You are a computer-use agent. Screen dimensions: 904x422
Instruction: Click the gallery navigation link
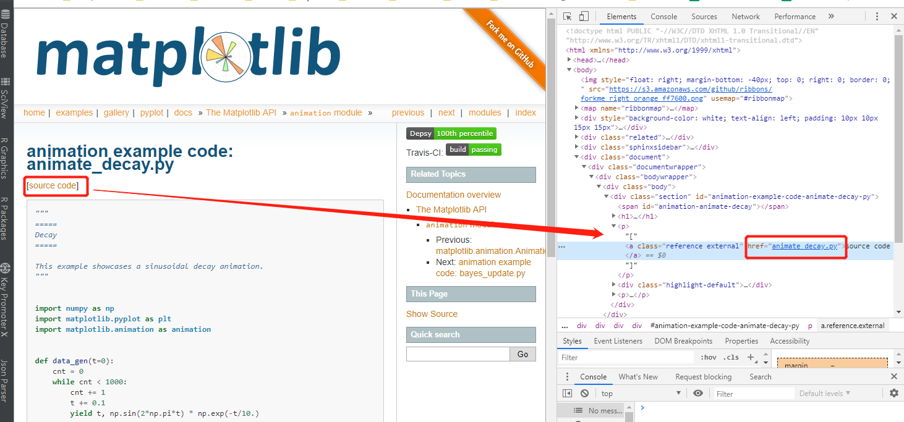pos(116,112)
